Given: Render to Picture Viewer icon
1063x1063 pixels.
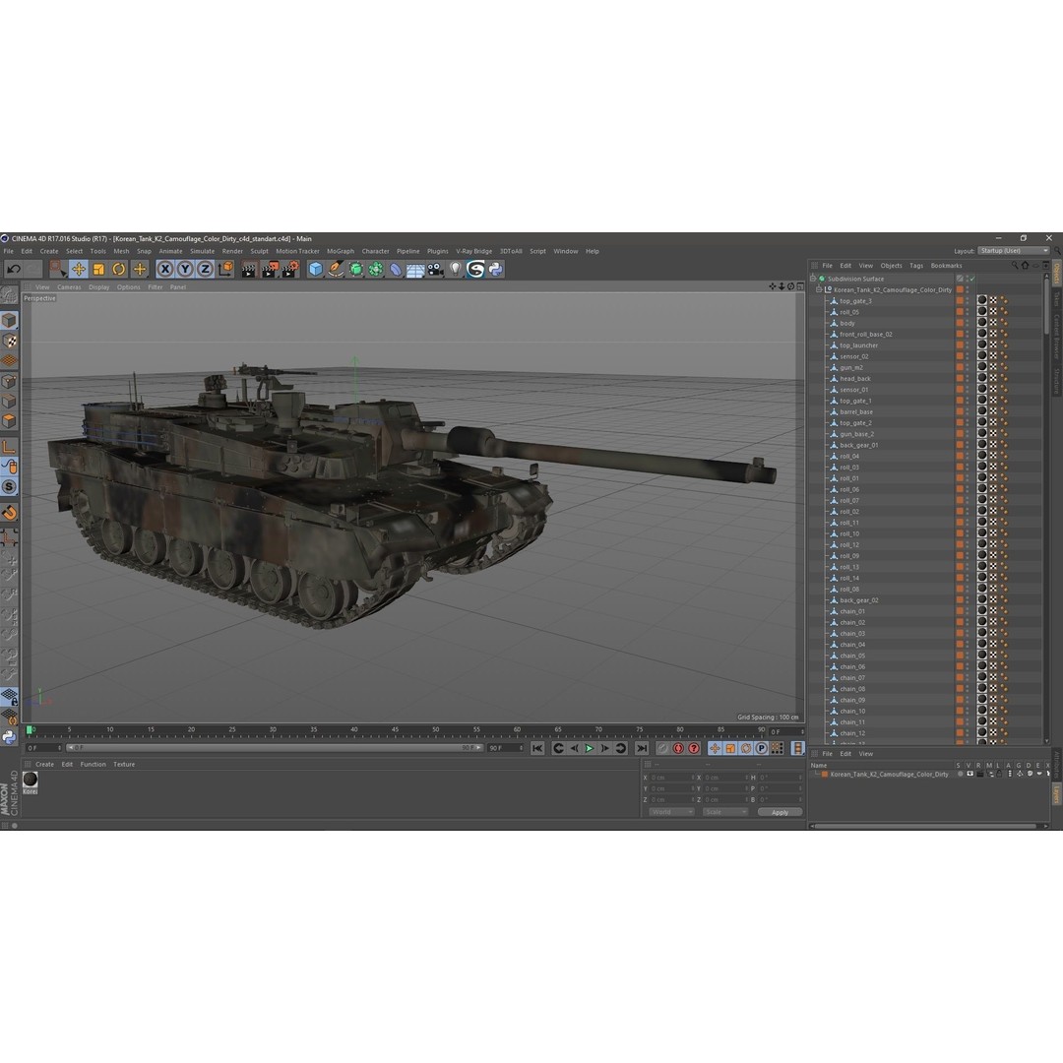Looking at the screenshot, I should pyautogui.click(x=270, y=269).
